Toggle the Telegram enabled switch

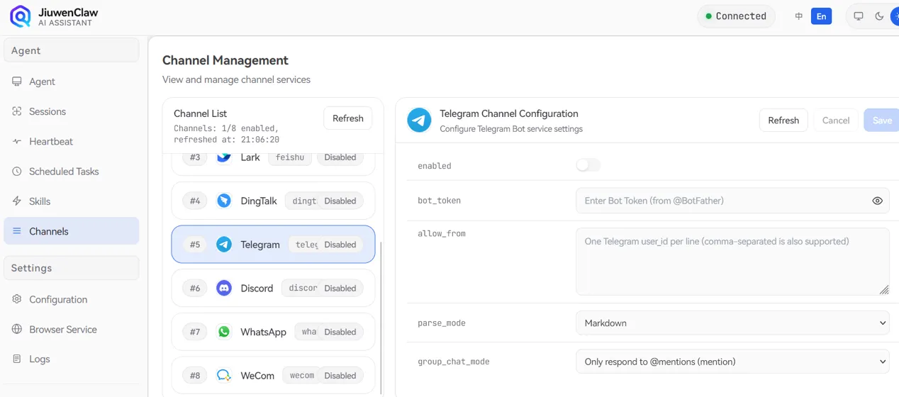(588, 165)
